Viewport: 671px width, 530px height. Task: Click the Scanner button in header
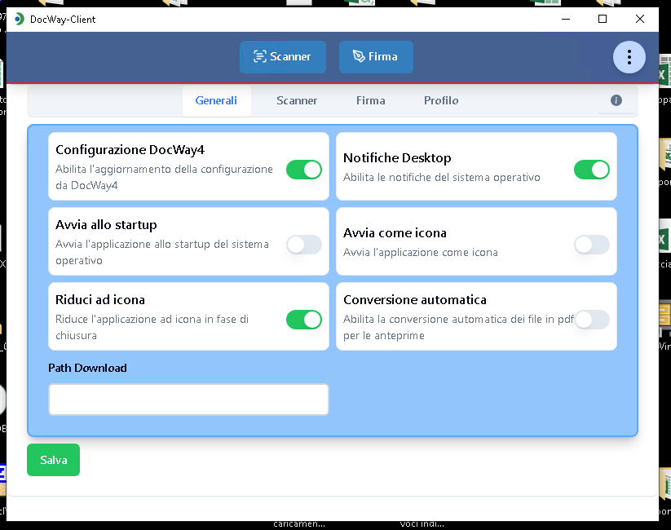point(282,57)
